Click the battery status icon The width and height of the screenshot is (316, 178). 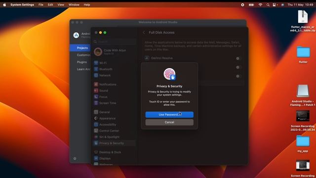[x=251, y=4]
